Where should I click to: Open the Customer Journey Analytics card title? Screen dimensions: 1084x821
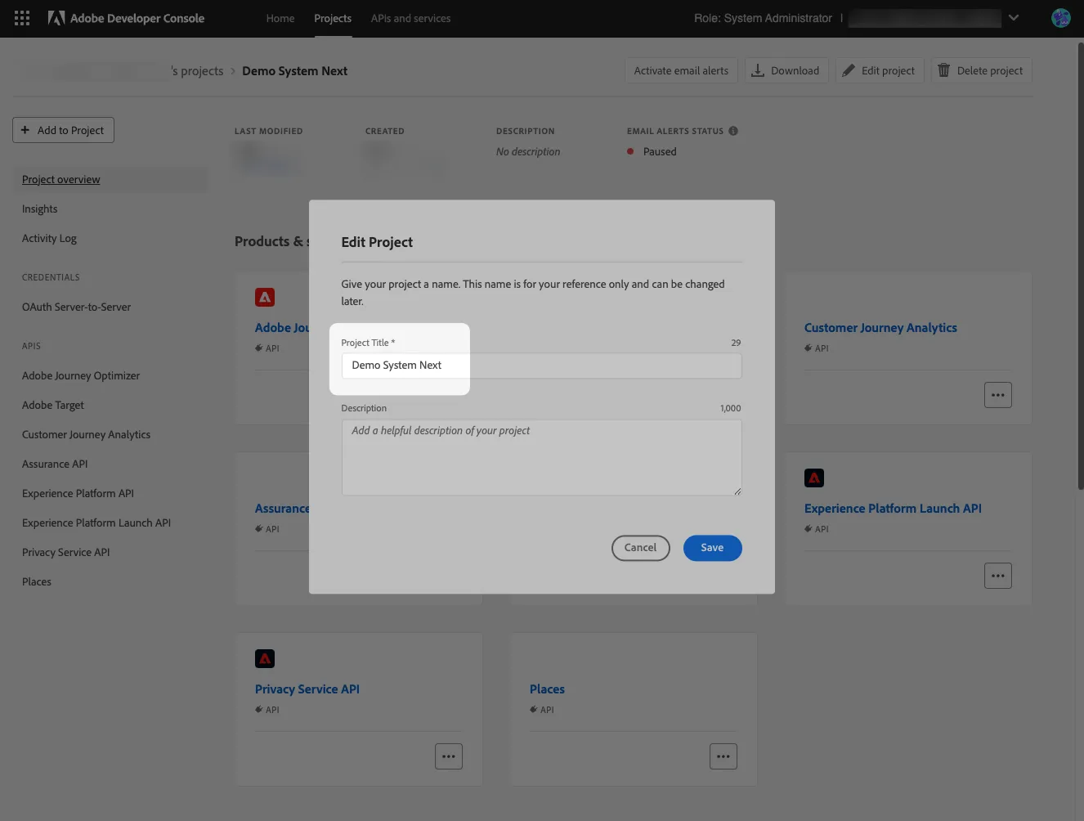[x=880, y=328]
